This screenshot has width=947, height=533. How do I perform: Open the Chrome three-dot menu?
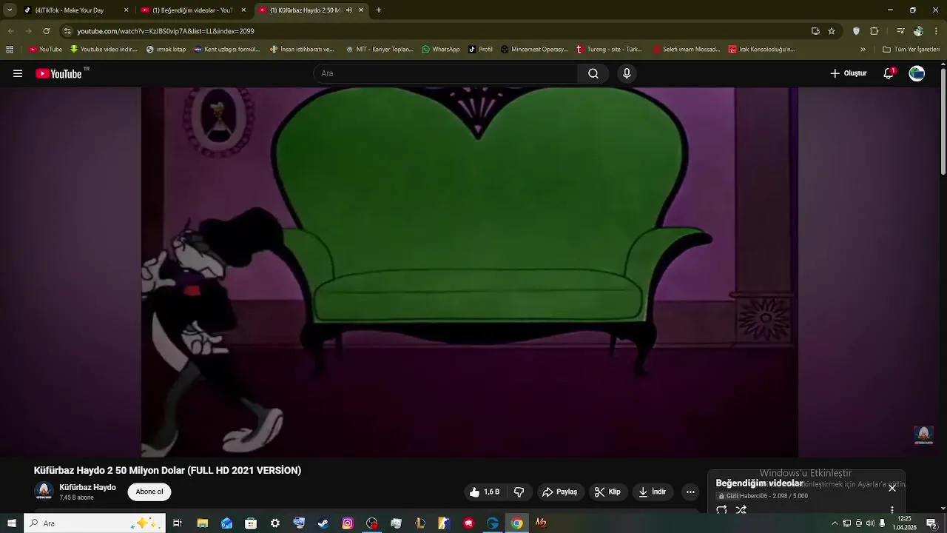pos(936,31)
